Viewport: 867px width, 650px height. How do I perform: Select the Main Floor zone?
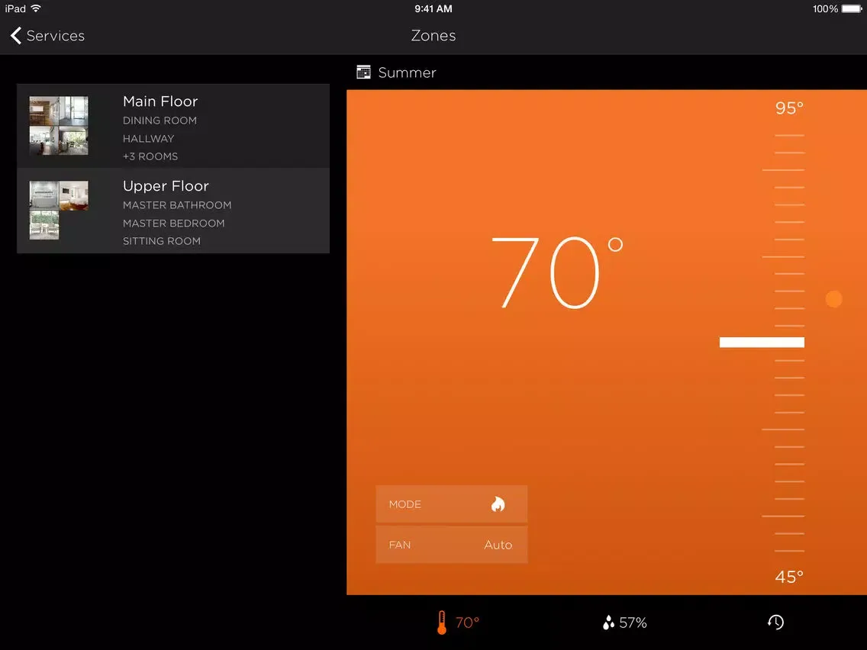pos(173,126)
